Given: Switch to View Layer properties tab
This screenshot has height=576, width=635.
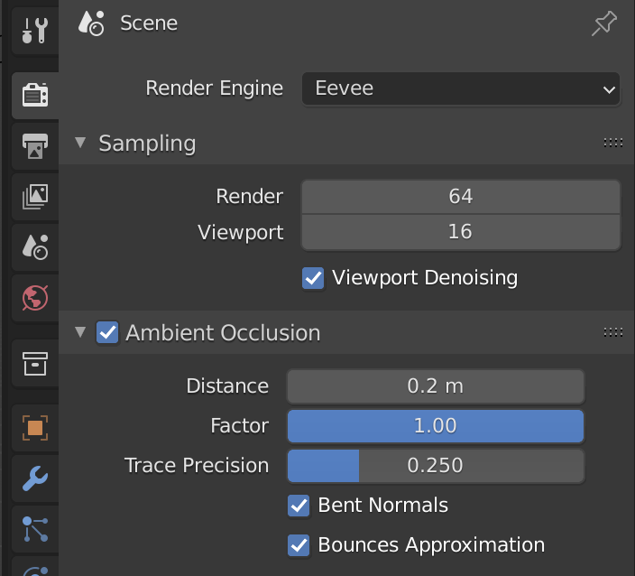Looking at the screenshot, I should (x=35, y=197).
